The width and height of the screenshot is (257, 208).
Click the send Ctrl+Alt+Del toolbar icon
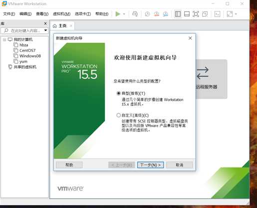pyautogui.click(x=135, y=14)
